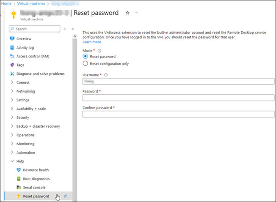Expand Availability + scale section
Screen dimensions: 276x202
tap(12, 109)
